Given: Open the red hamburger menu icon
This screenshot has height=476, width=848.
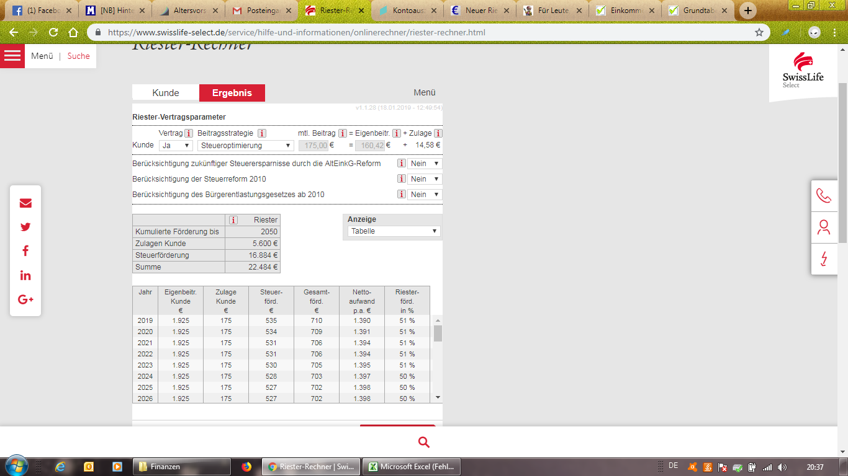Looking at the screenshot, I should point(12,56).
